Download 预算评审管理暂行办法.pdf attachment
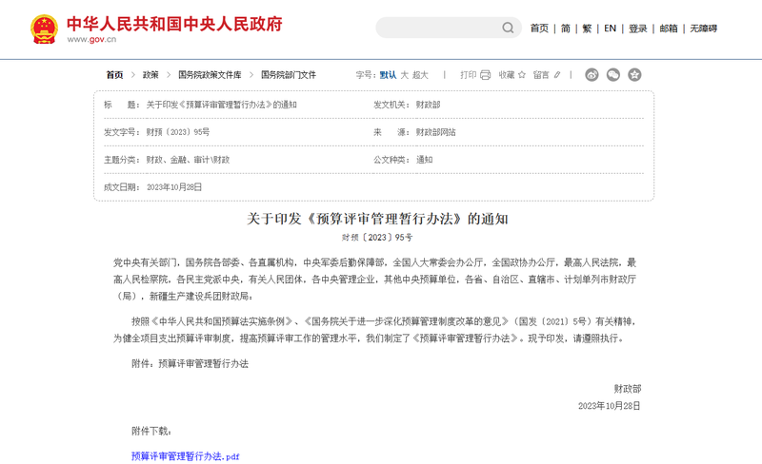 click(186, 456)
